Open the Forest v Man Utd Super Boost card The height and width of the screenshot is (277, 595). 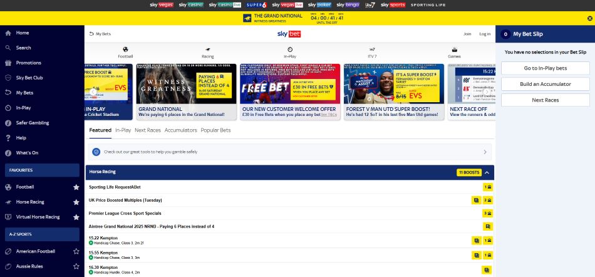pos(394,92)
